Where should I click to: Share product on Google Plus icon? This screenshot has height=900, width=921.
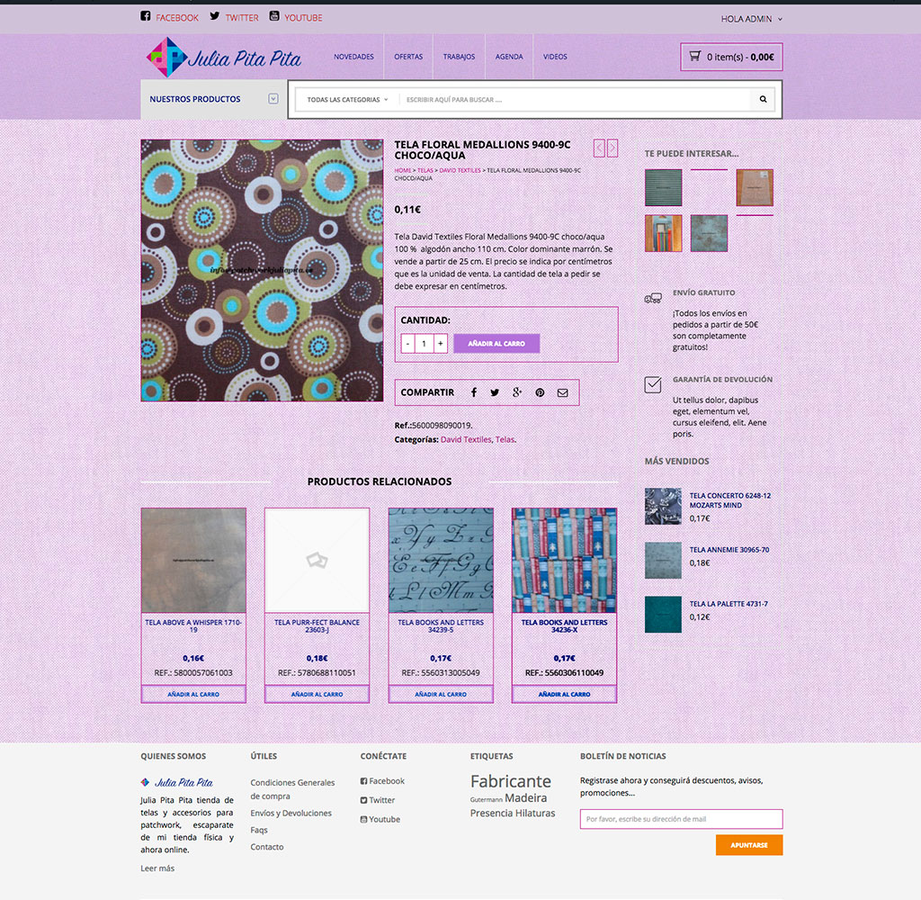[517, 392]
